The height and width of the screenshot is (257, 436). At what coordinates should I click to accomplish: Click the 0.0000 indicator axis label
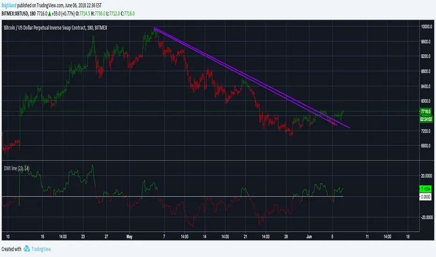pyautogui.click(x=425, y=197)
